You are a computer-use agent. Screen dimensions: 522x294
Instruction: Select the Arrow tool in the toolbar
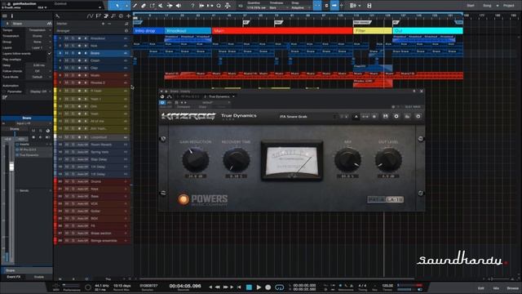[117, 6]
